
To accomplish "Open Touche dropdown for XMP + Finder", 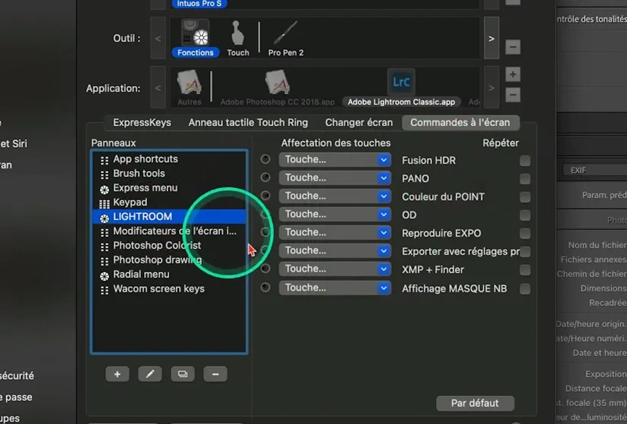I will point(335,269).
